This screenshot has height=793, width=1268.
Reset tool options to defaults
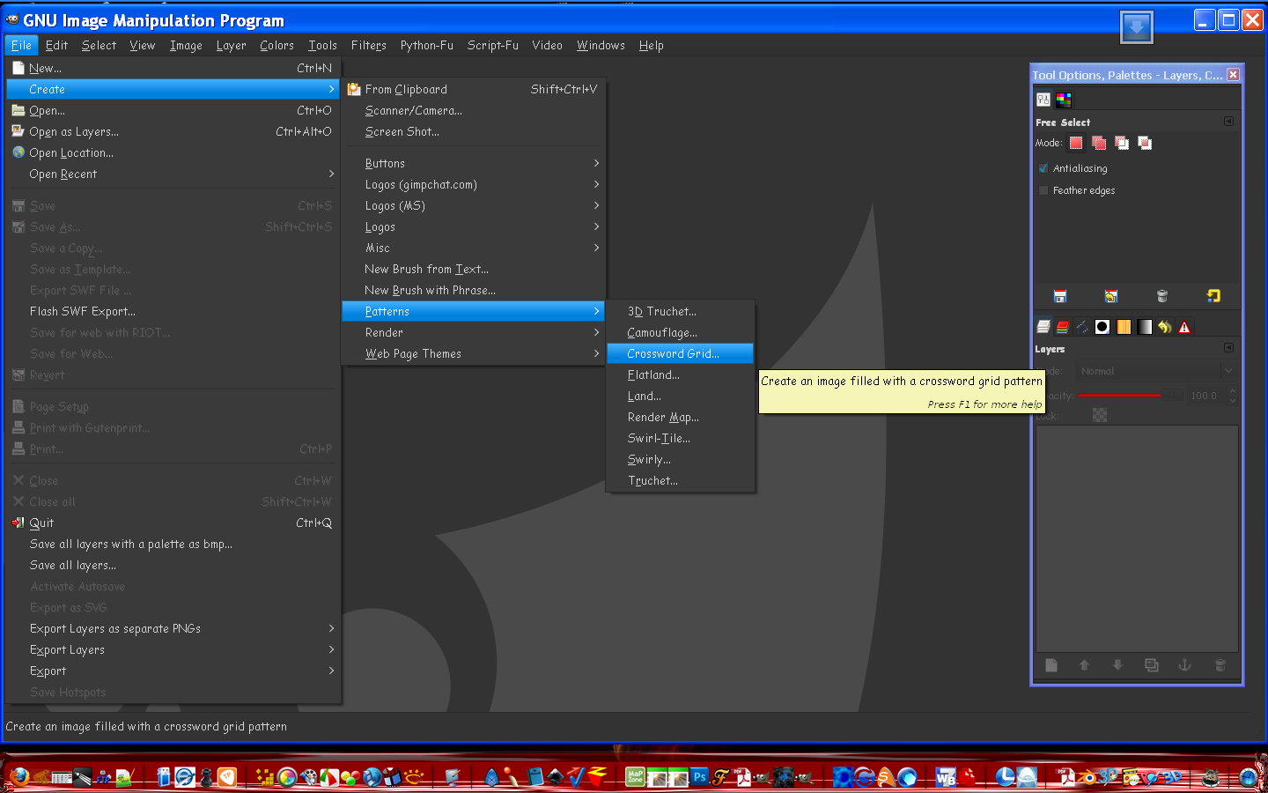point(1213,296)
